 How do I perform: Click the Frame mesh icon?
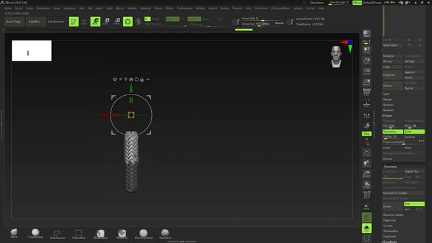[x=367, y=153]
